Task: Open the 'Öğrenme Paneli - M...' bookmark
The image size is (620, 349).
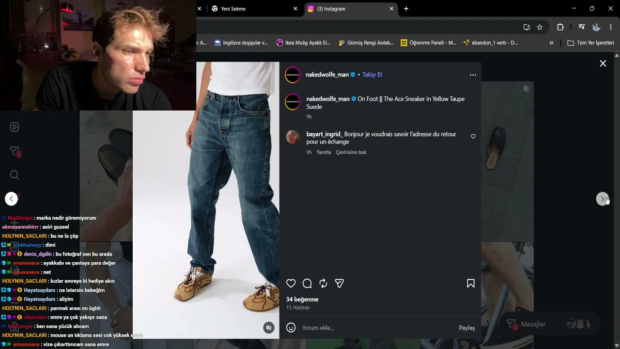Action: coord(428,43)
